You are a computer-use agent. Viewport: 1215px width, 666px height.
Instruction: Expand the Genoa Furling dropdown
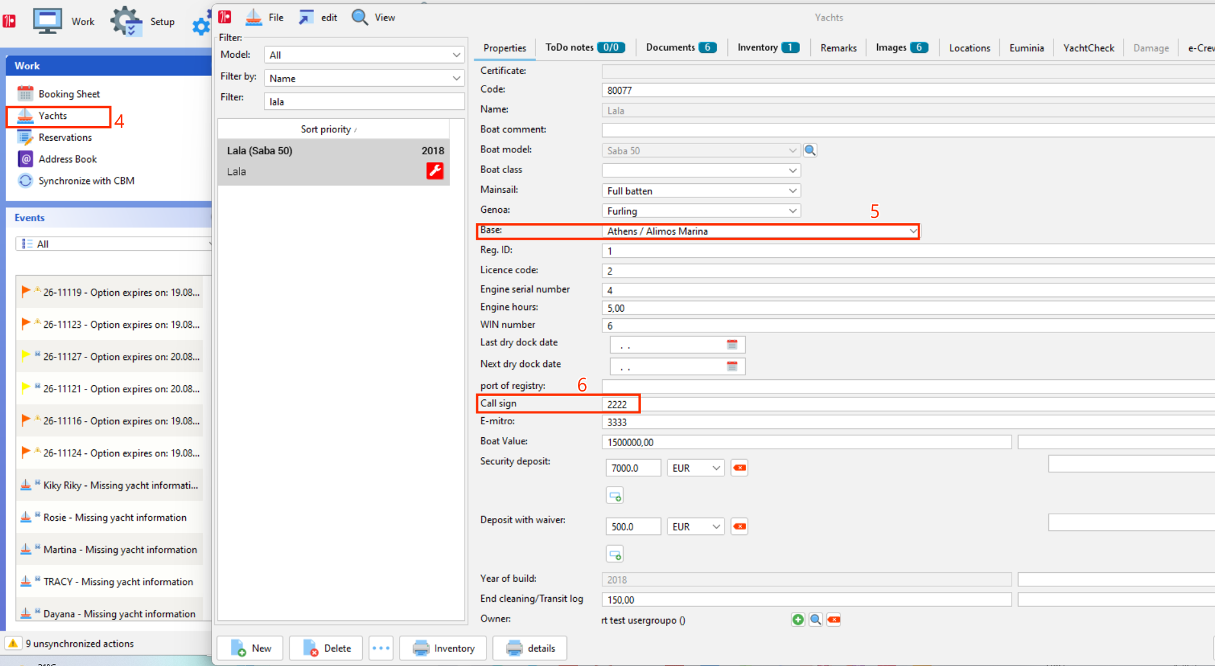[x=701, y=211]
